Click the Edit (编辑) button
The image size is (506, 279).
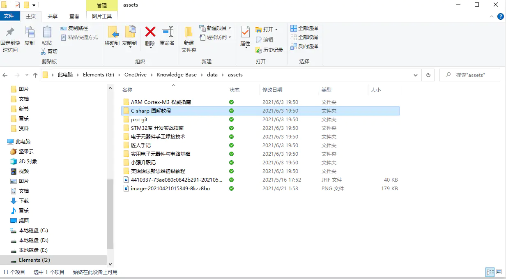click(264, 40)
